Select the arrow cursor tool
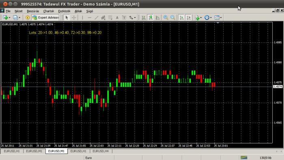 pos(67,17)
